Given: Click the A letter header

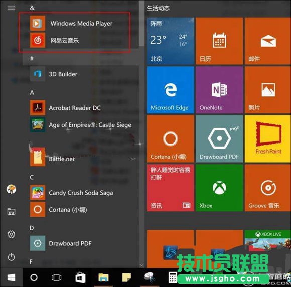Looking at the screenshot, I should (x=32, y=92).
